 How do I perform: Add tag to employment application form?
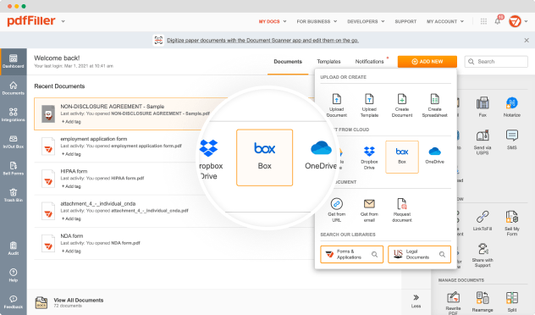coord(71,154)
